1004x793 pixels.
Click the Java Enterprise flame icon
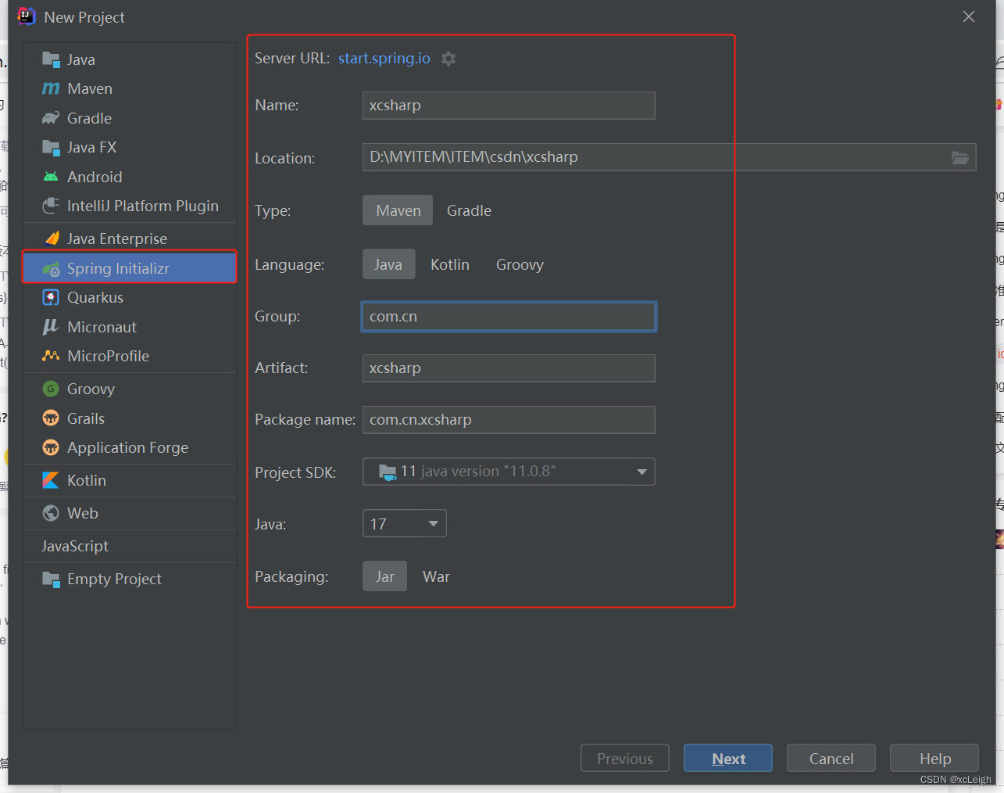tap(52, 239)
